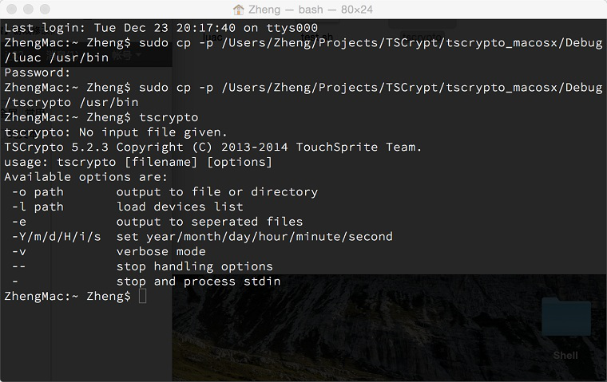Click the "Password:" line
This screenshot has height=382, width=607.
(x=38, y=73)
